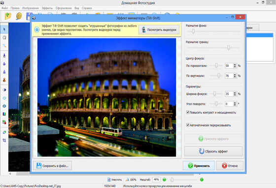Click the 'Ширина фокуса' value field showing 35

[x=229, y=94]
